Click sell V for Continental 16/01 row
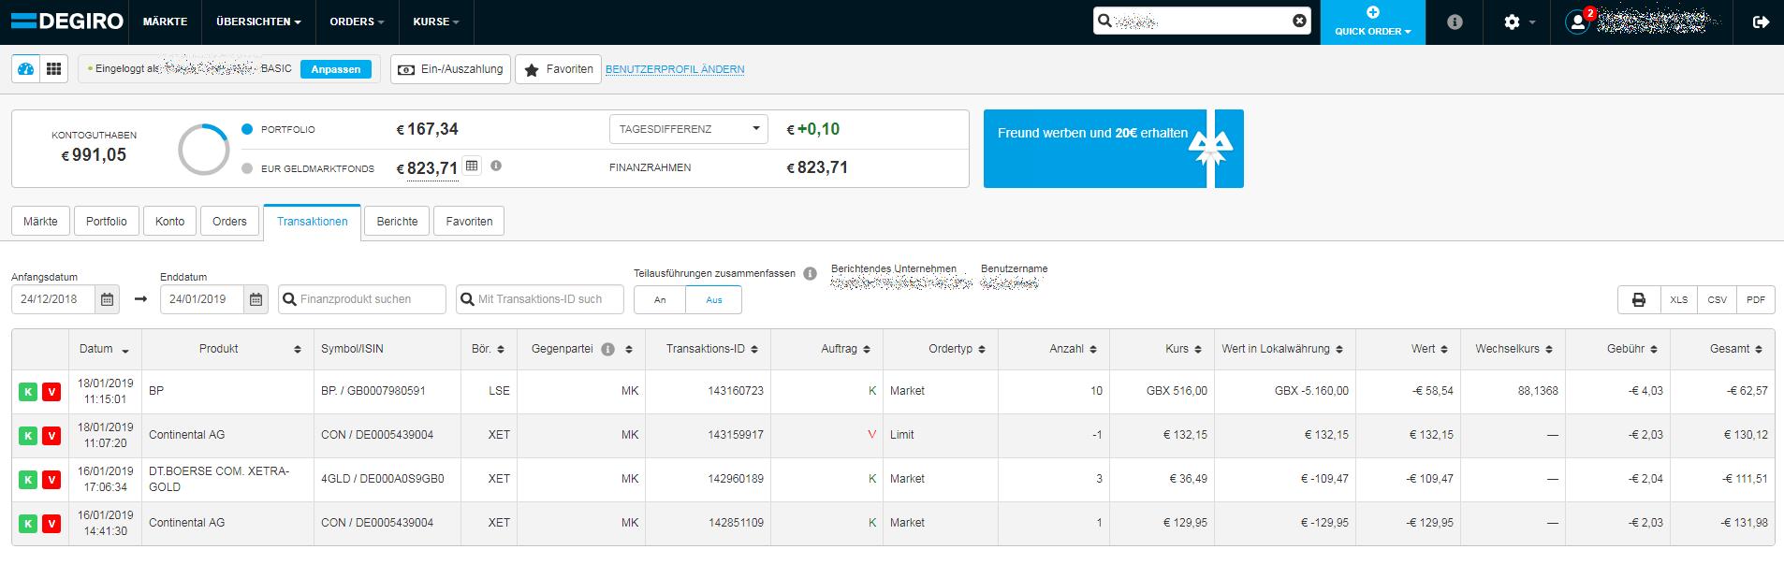This screenshot has width=1784, height=564. coord(51,523)
